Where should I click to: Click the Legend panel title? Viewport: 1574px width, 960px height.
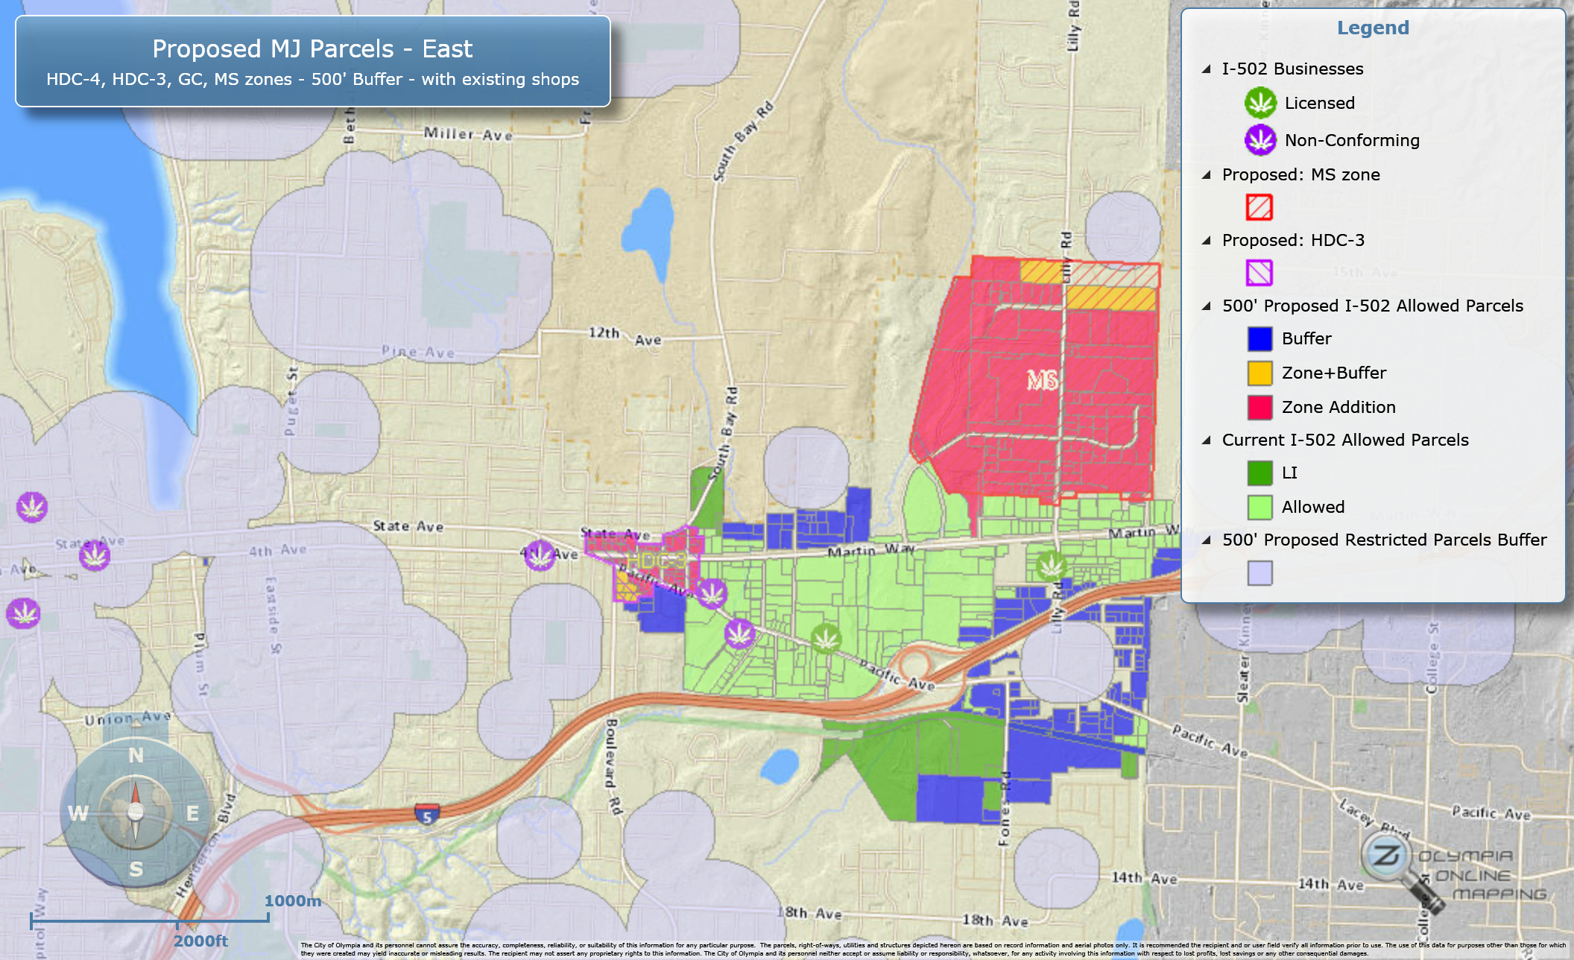tap(1373, 28)
